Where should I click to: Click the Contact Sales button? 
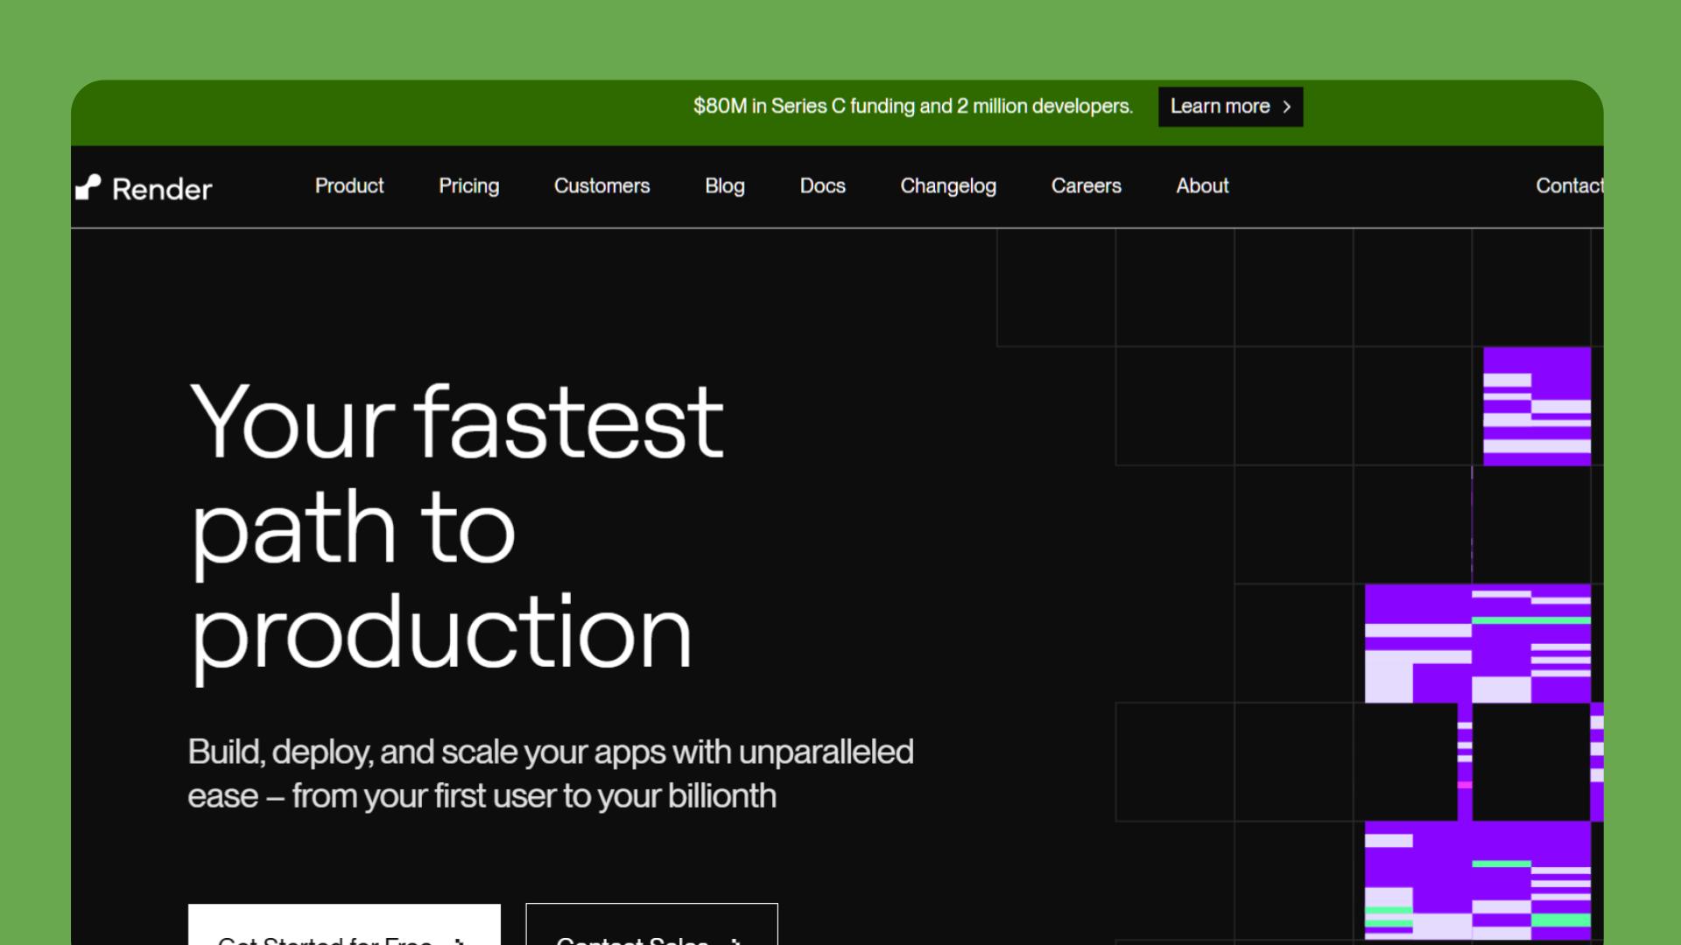click(x=651, y=927)
